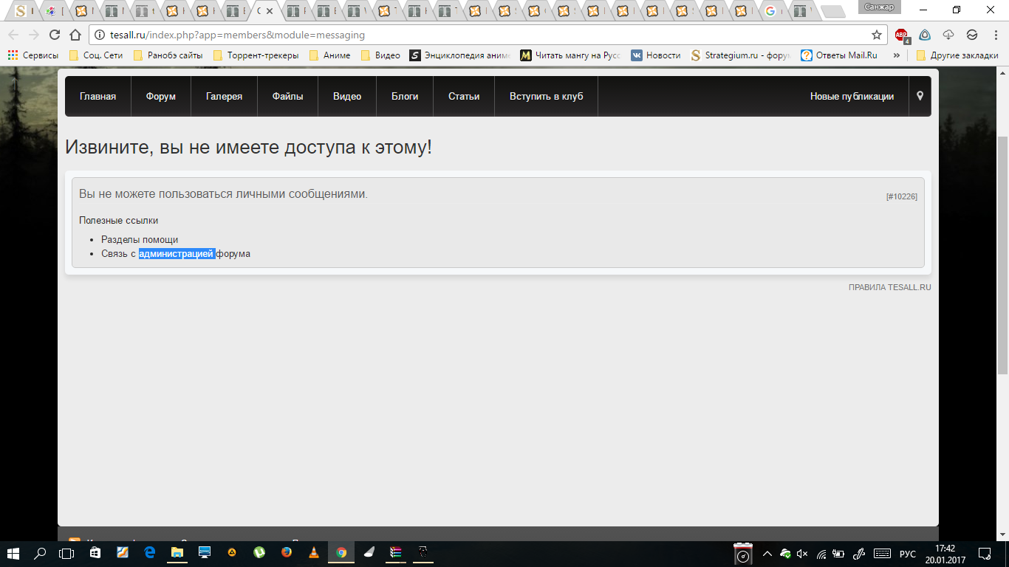Open the cloud download extension icon
The width and height of the screenshot is (1009, 567).
click(948, 35)
